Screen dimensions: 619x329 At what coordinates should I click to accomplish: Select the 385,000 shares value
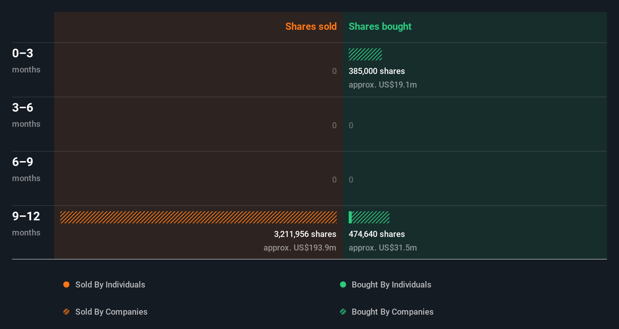[x=377, y=71]
